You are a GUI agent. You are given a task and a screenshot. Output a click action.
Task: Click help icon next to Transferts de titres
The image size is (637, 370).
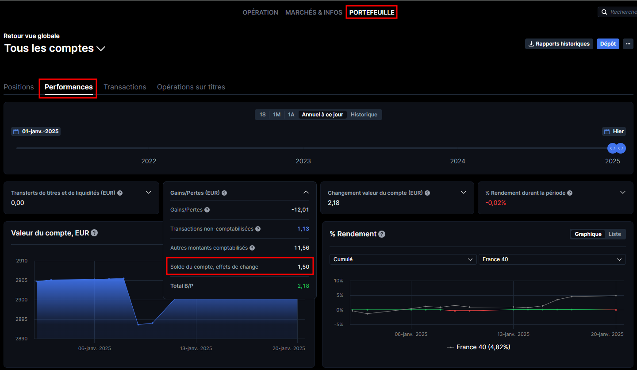pos(120,193)
